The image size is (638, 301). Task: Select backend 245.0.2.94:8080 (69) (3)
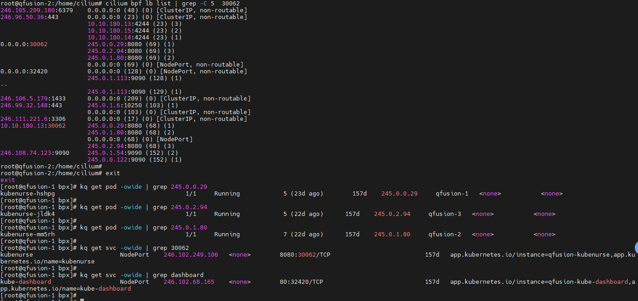(131, 51)
